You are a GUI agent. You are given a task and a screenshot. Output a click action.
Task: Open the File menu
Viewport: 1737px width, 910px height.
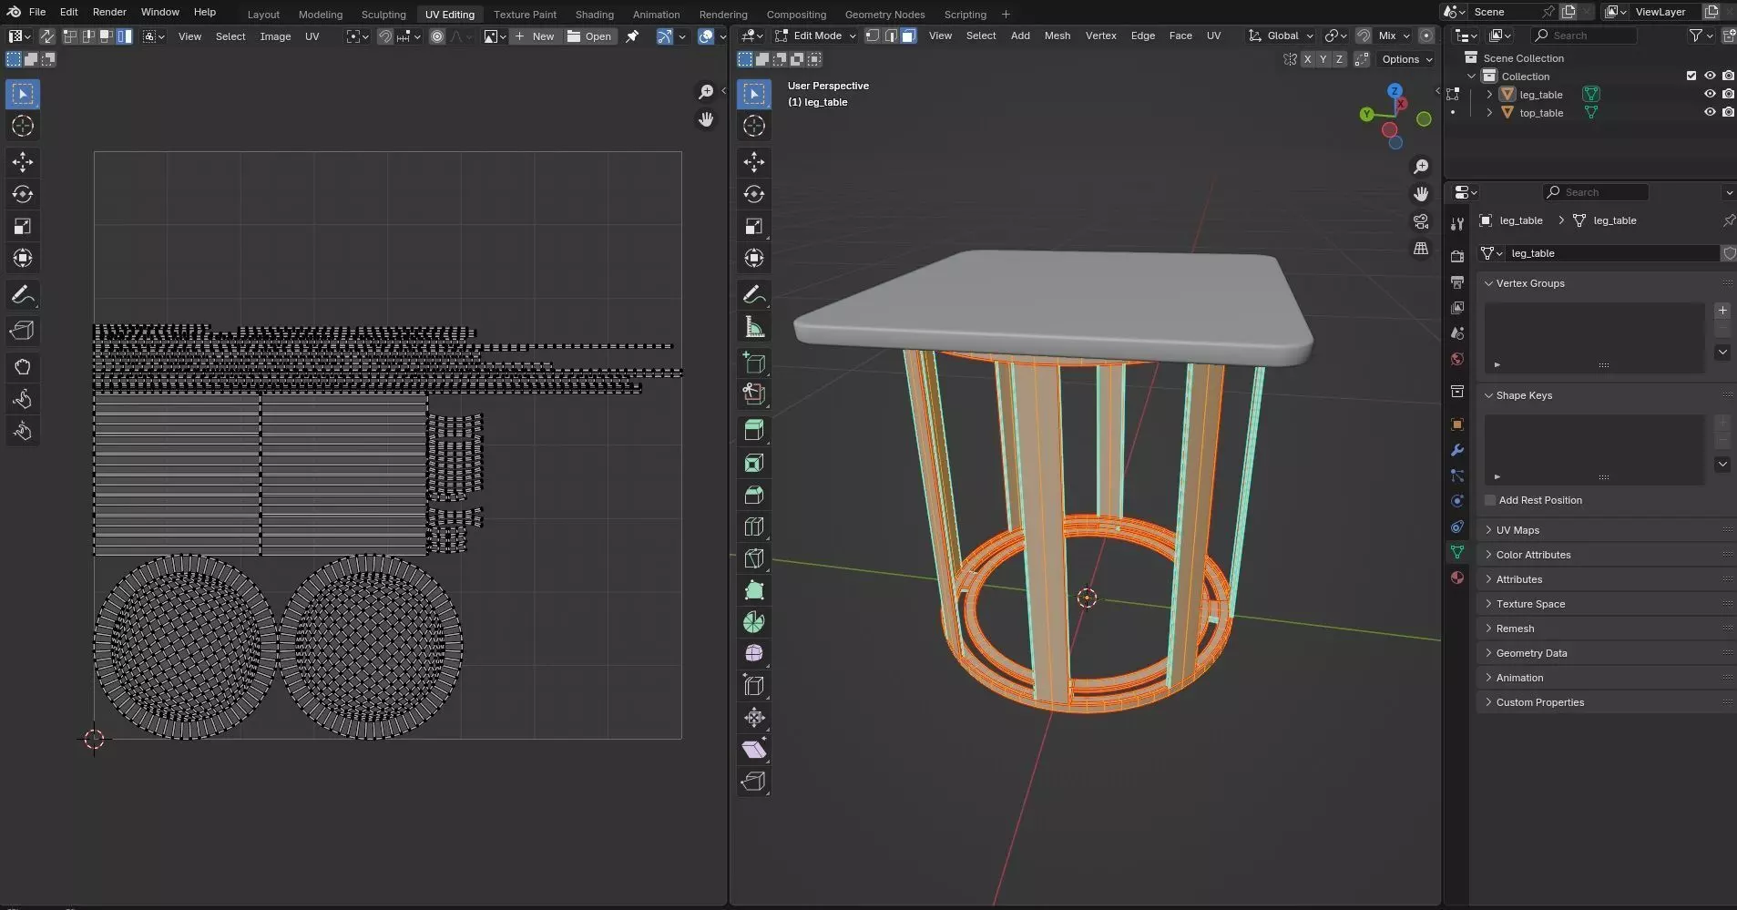tap(37, 12)
